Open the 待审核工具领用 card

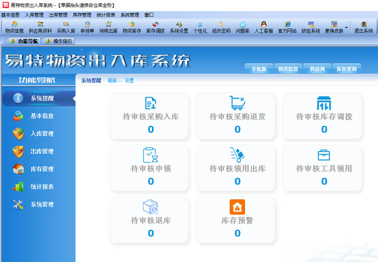point(323,168)
